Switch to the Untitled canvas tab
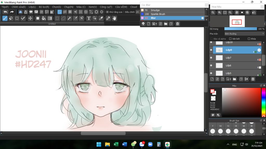The image size is (266, 149). click(x=52, y=24)
